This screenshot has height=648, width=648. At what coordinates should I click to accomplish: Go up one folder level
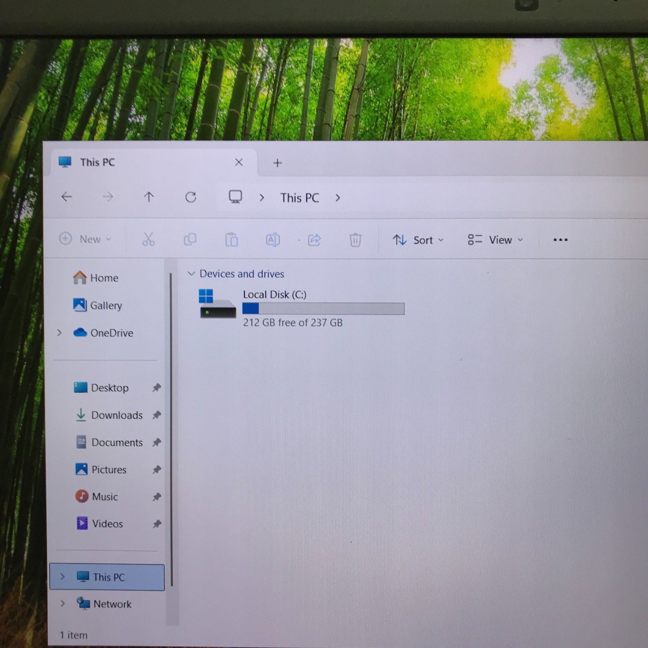click(149, 197)
